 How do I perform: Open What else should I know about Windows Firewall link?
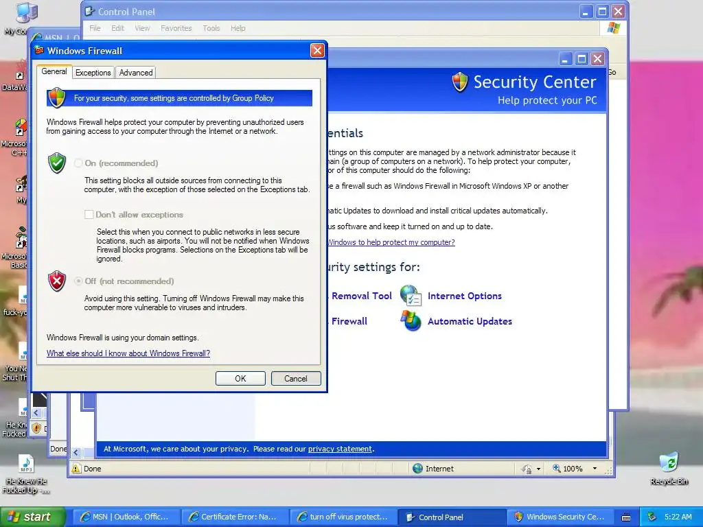pyautogui.click(x=128, y=353)
